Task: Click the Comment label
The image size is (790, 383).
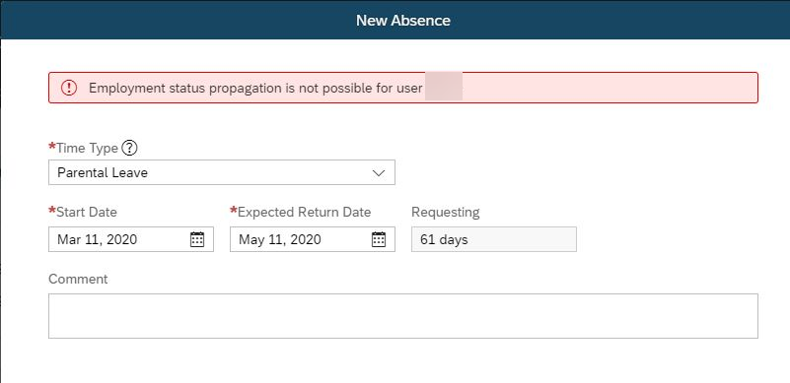Action: click(78, 280)
